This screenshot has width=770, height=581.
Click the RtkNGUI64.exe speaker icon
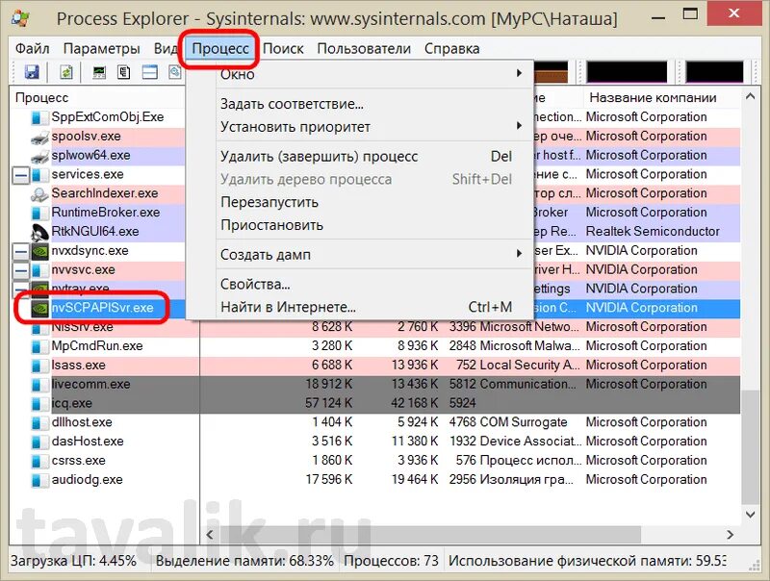(39, 232)
